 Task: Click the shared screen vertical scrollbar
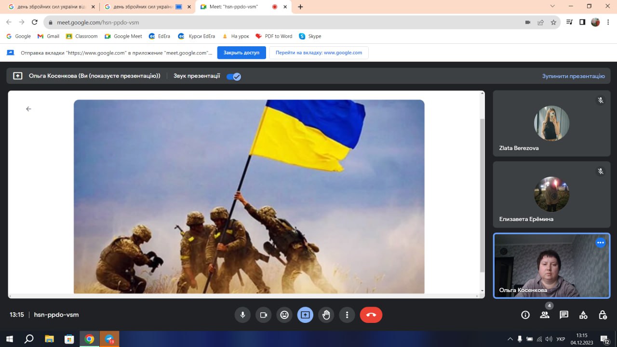[x=483, y=193]
